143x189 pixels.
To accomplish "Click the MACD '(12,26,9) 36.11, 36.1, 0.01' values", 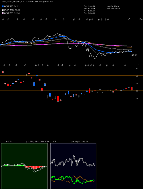I will coord(37,141).
